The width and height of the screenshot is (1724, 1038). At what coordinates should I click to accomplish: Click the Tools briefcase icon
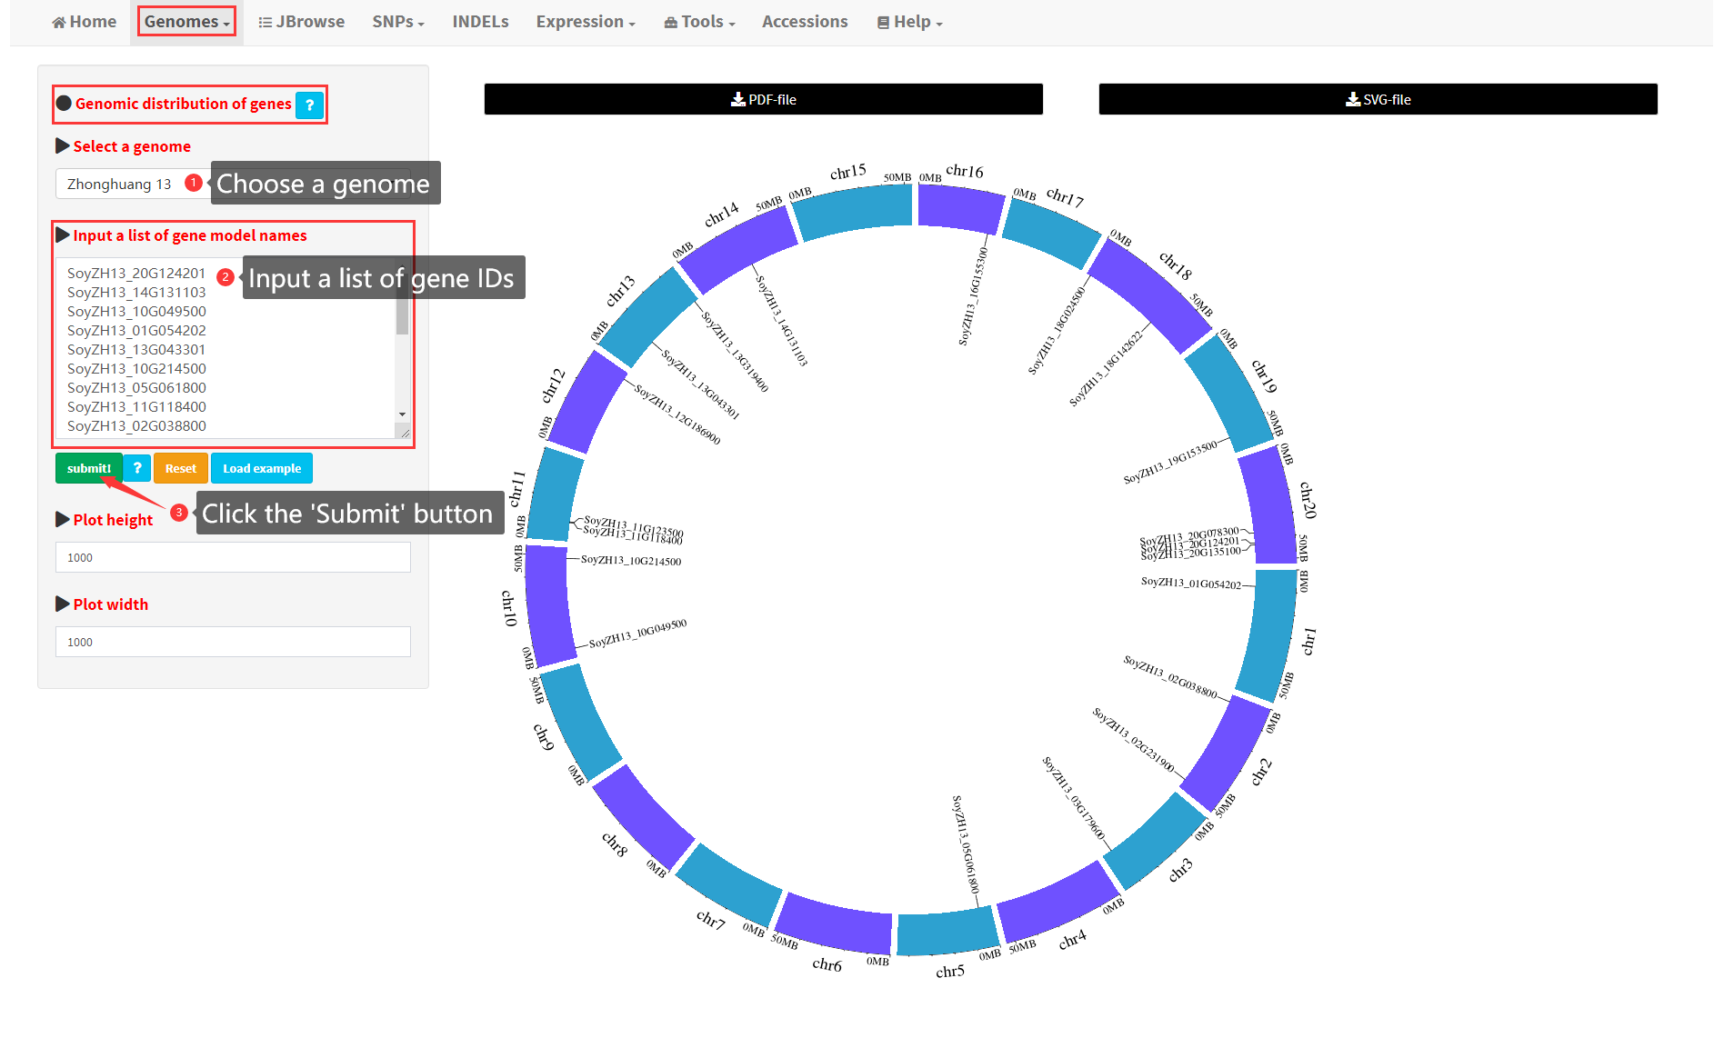click(x=670, y=23)
